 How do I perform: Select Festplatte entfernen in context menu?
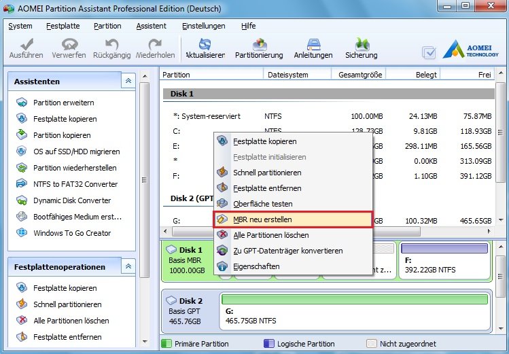coord(293,188)
